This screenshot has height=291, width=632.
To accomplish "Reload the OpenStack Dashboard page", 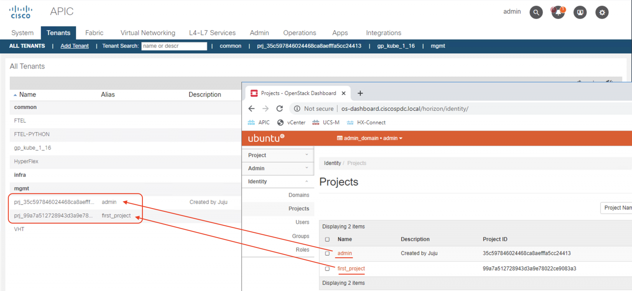I will pos(279,108).
